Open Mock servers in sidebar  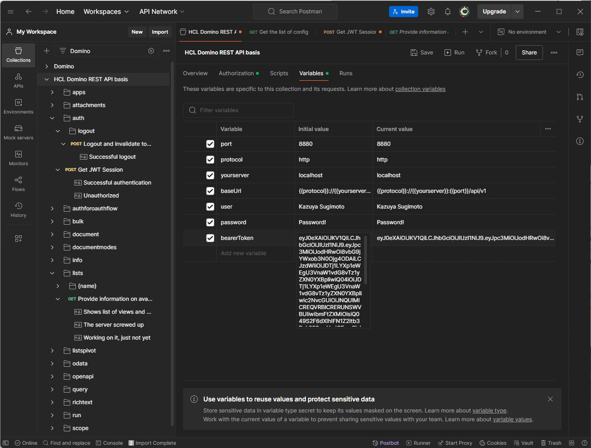tap(18, 132)
